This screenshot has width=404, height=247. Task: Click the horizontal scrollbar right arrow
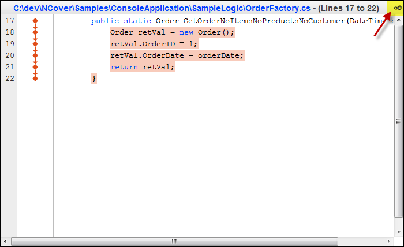click(x=389, y=240)
